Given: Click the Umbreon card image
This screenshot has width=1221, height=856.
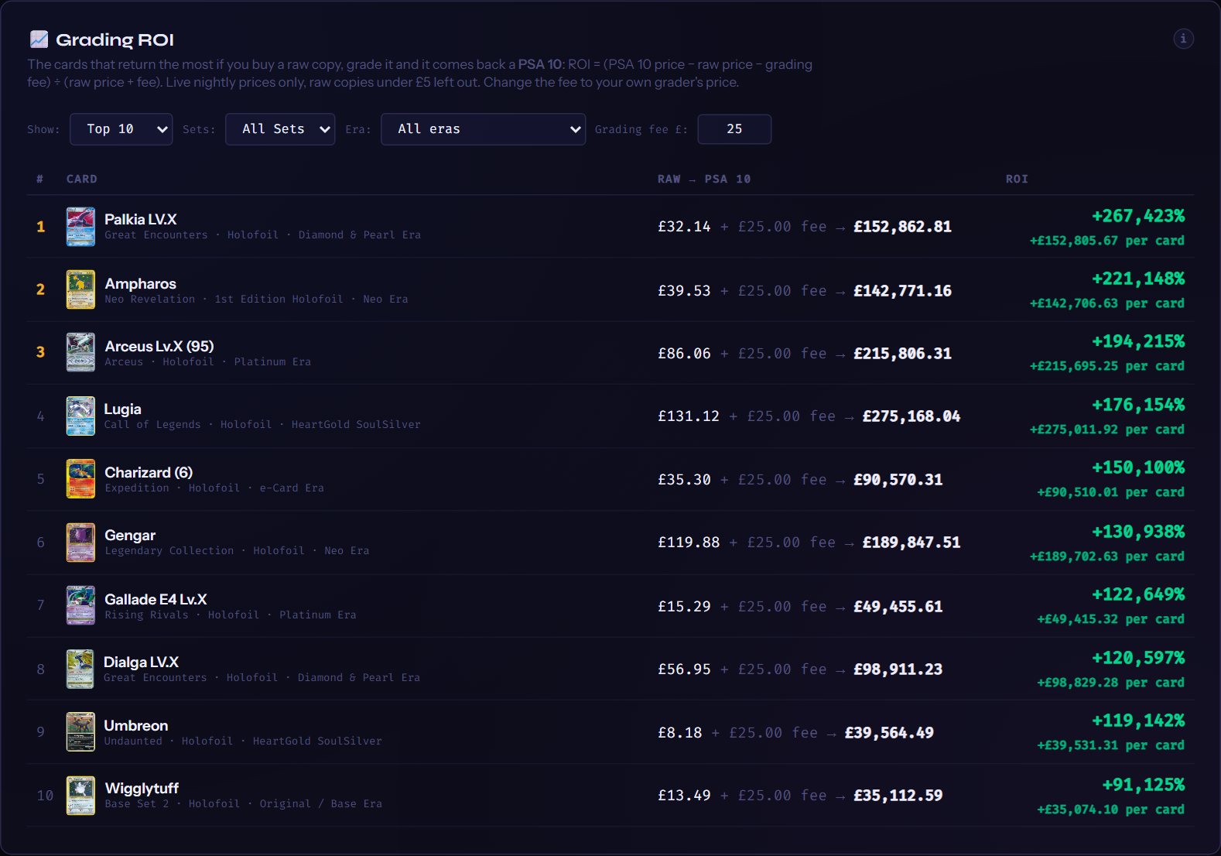Looking at the screenshot, I should click(80, 731).
